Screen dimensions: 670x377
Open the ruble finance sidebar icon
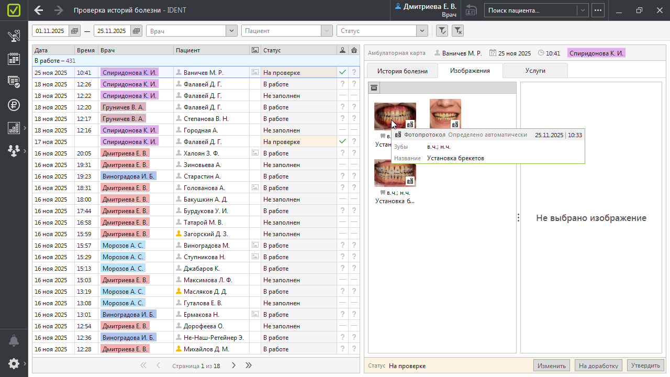coord(14,105)
